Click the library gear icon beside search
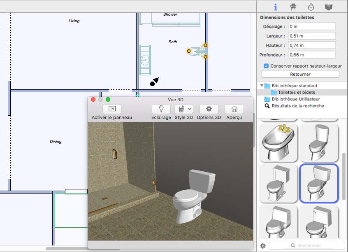348x252 pixels. coord(263,246)
